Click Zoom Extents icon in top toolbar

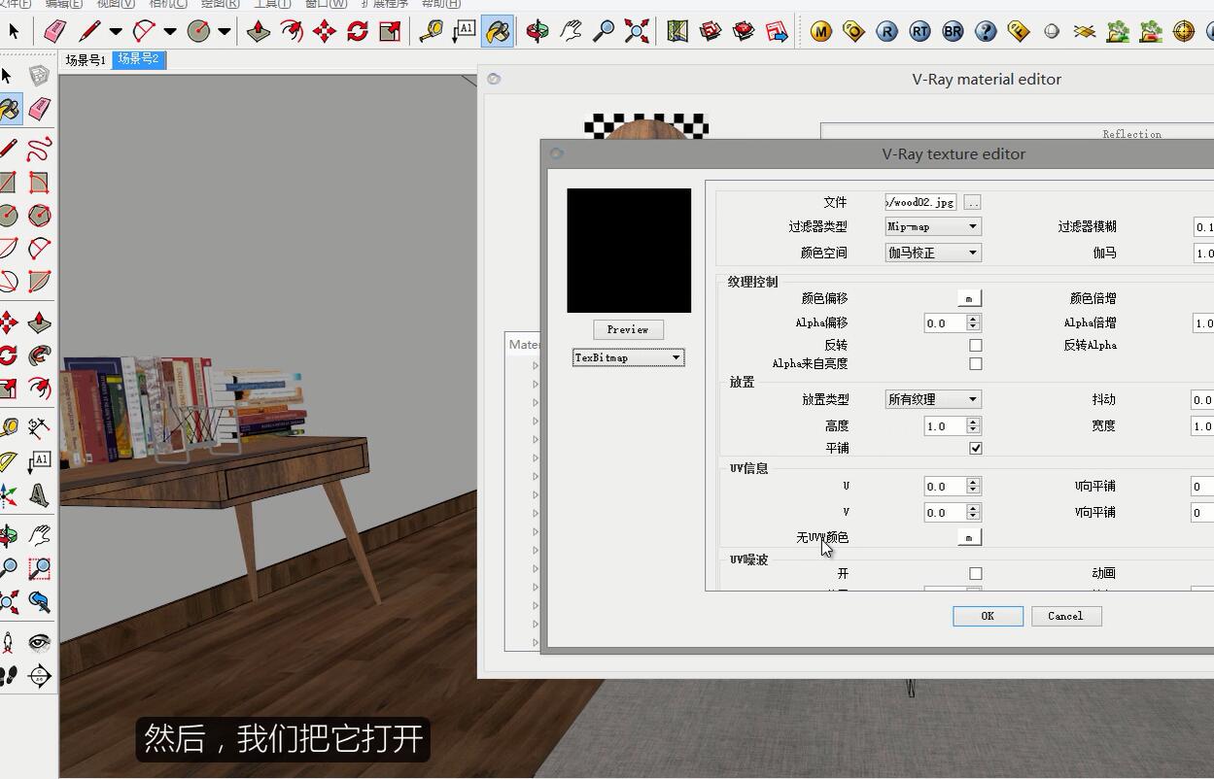(637, 32)
